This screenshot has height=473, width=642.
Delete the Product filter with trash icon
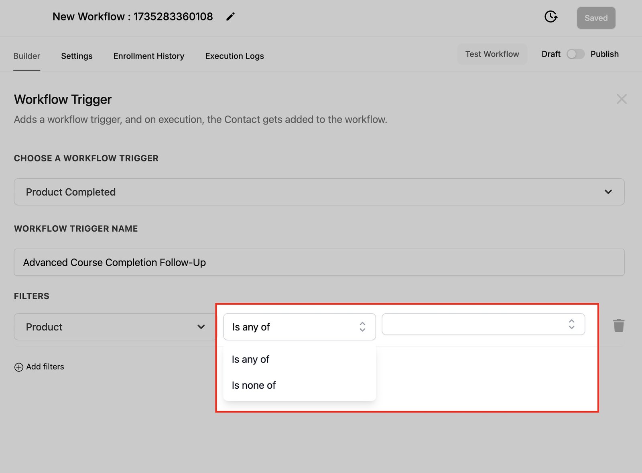(x=618, y=326)
